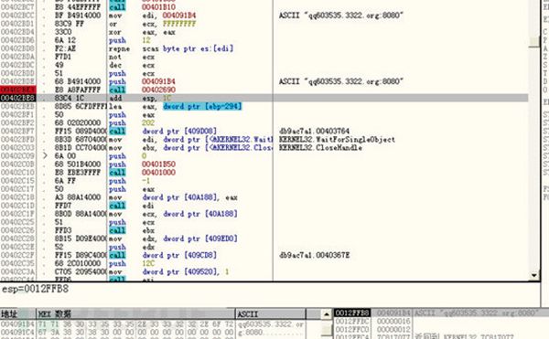Screen dimensions: 549x339
Task: Select the highlighted row add esp, 1C
Action: 264,98
